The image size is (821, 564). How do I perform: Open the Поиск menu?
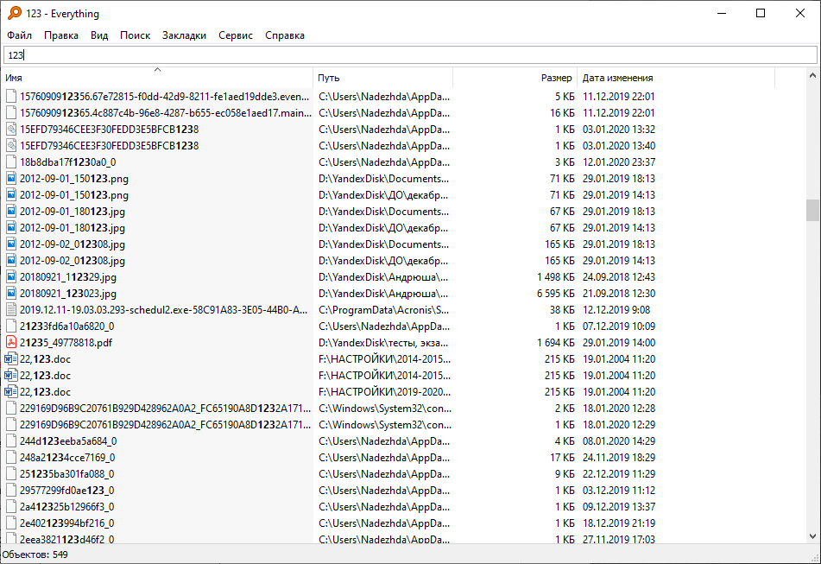pyautogui.click(x=135, y=35)
